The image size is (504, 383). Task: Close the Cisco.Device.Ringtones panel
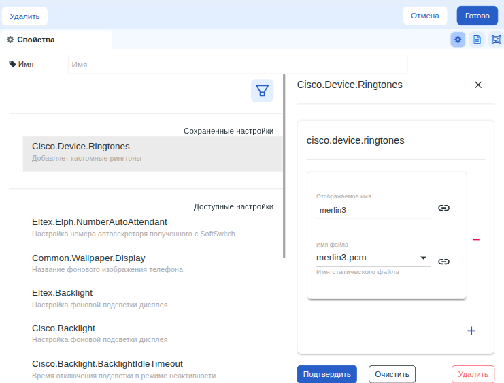(478, 85)
